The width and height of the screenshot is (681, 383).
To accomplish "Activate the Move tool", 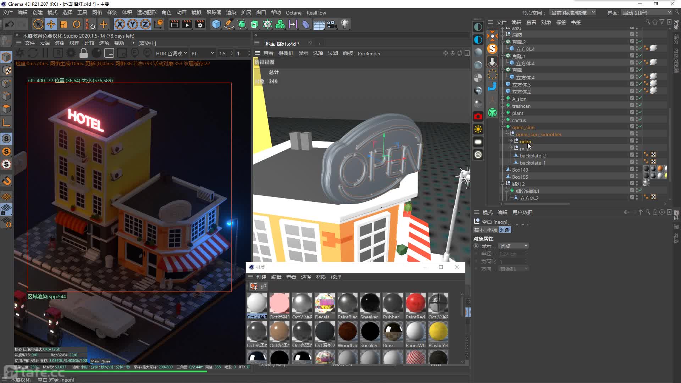I will pyautogui.click(x=51, y=24).
